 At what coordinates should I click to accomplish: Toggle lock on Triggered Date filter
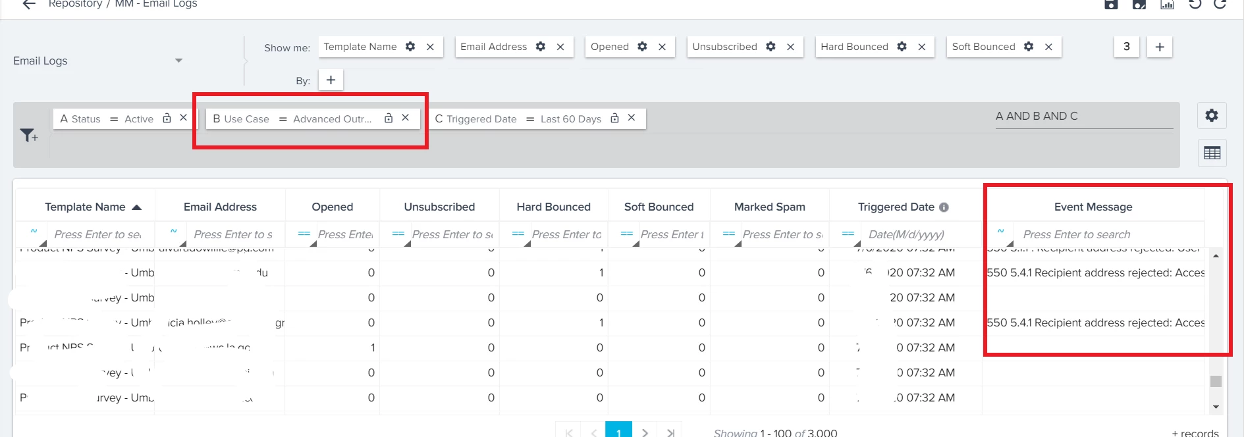614,118
